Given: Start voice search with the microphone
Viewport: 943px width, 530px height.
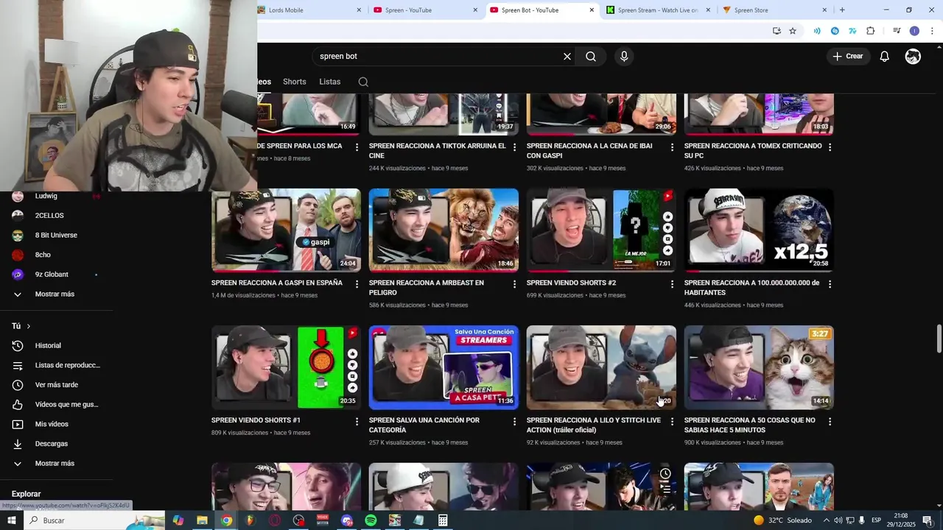Looking at the screenshot, I should [x=624, y=57].
